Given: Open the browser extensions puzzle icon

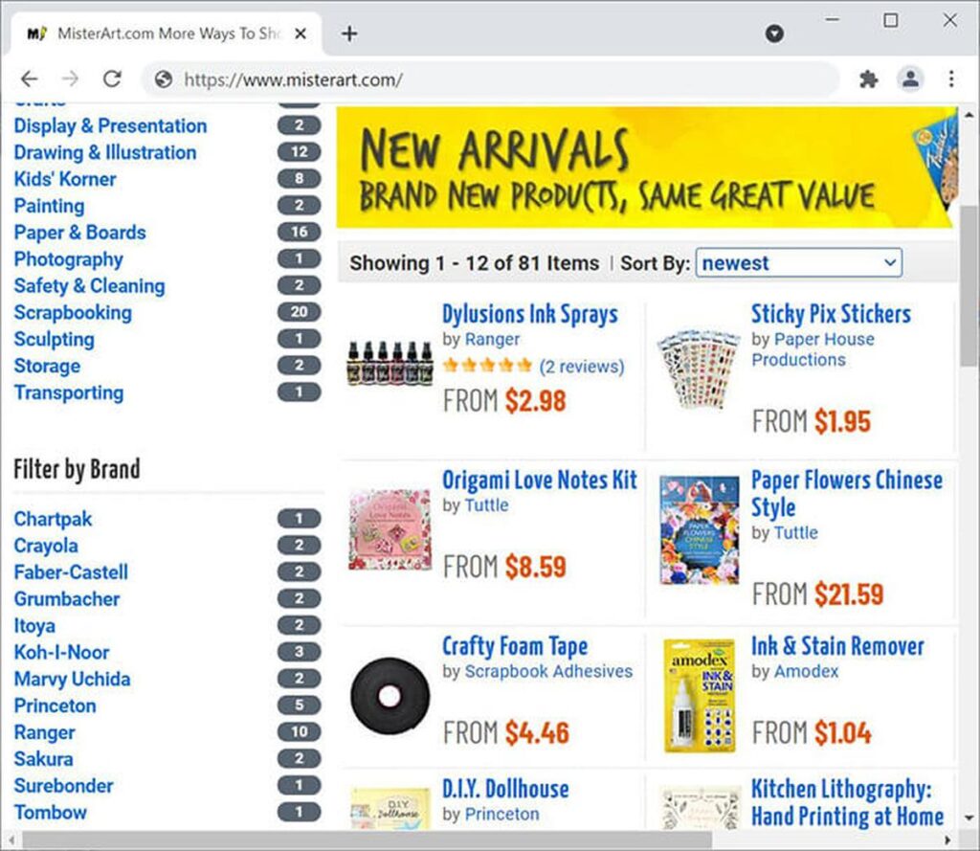Looking at the screenshot, I should 870,78.
